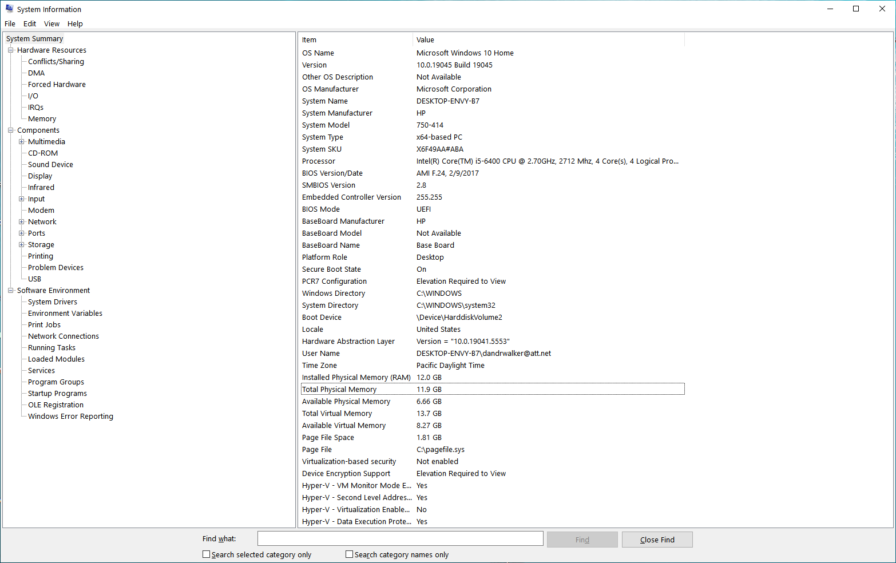This screenshot has width=896, height=563.
Task: View Startup Programs
Action: tap(57, 394)
